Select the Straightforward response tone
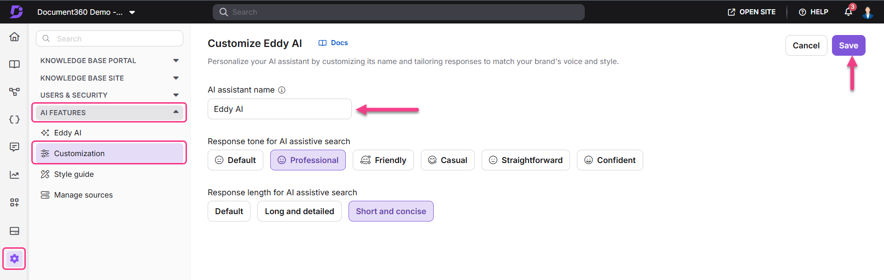Screen dimensions: 884x280 pyautogui.click(x=526, y=160)
